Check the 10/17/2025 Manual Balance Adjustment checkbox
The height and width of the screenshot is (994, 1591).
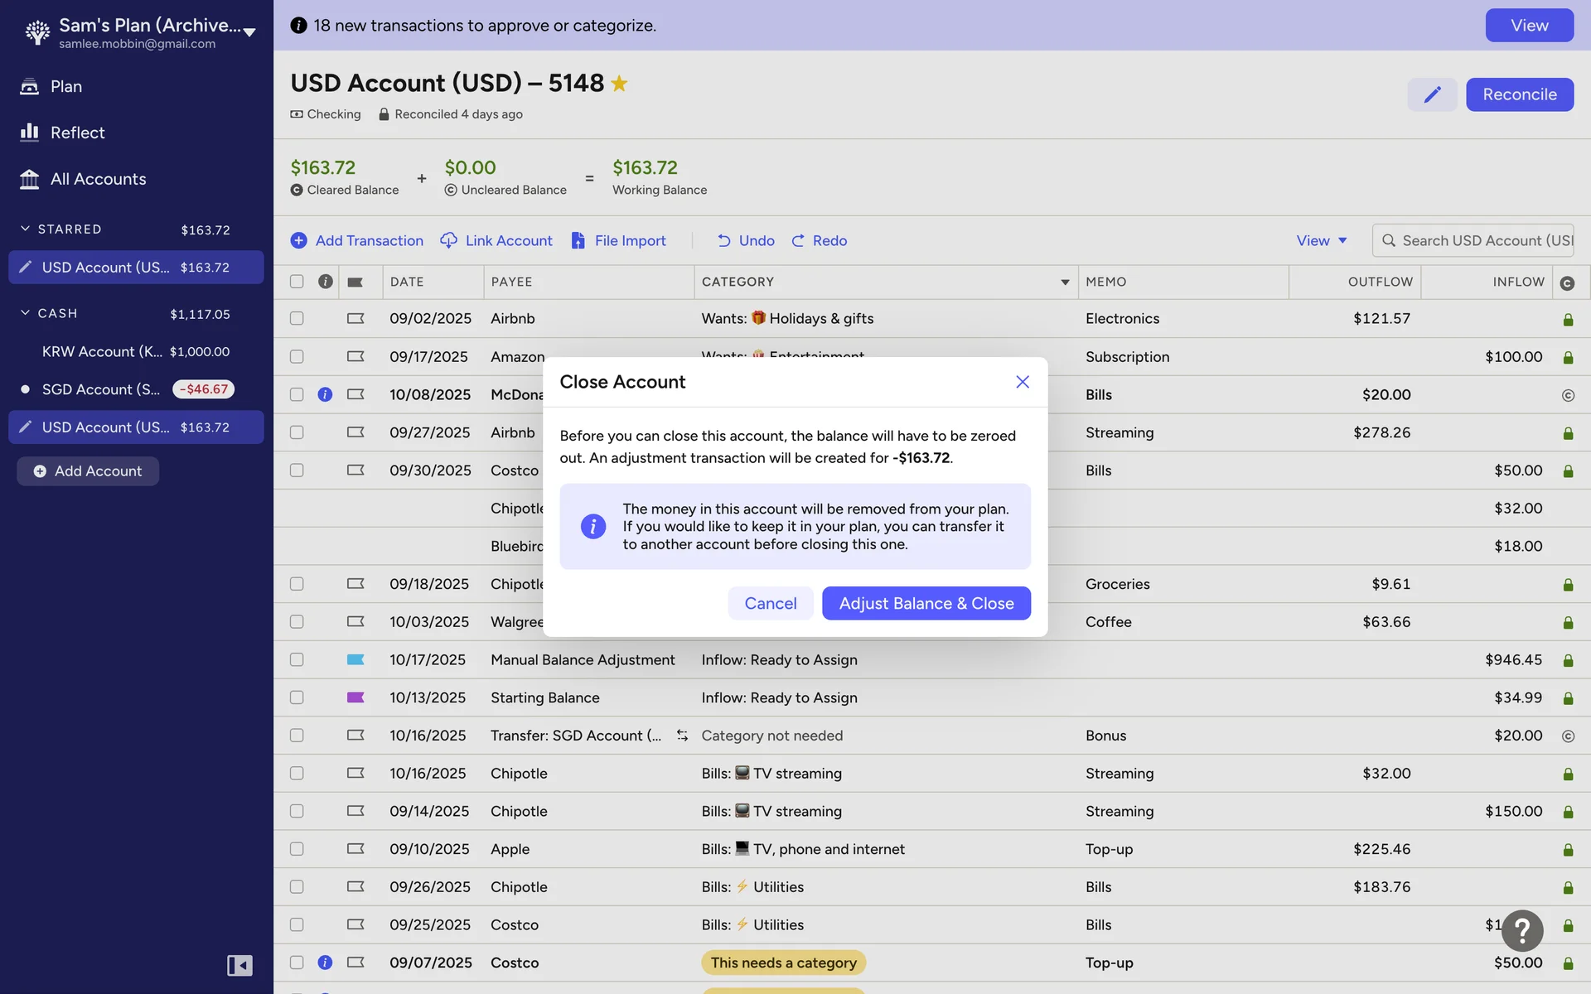[297, 659]
